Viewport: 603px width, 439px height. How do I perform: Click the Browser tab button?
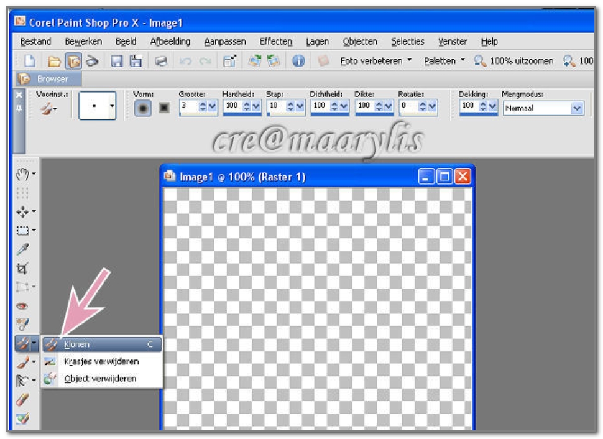pos(48,79)
